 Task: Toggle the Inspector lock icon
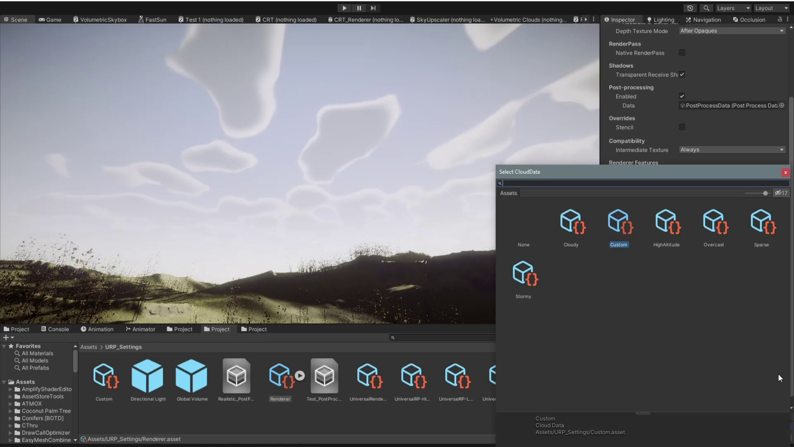coord(780,19)
